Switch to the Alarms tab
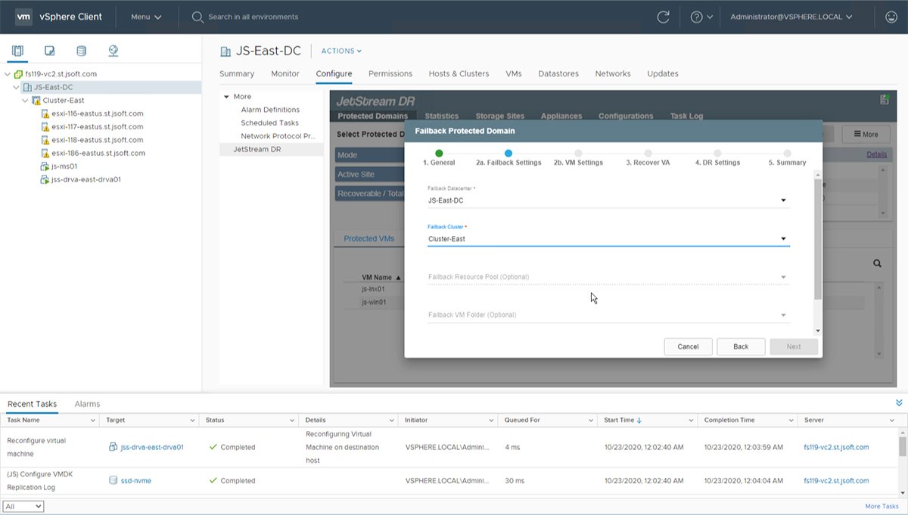The height and width of the screenshot is (515, 908). coord(87,404)
